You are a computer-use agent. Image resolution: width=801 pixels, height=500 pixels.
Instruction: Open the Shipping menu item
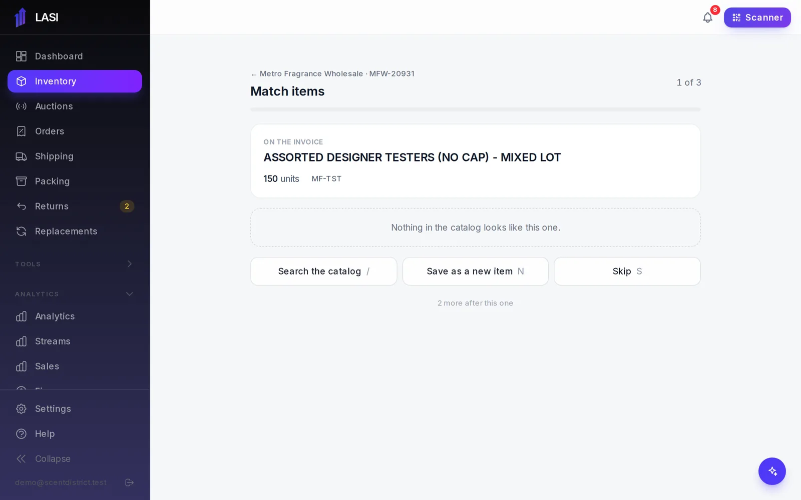click(x=75, y=156)
